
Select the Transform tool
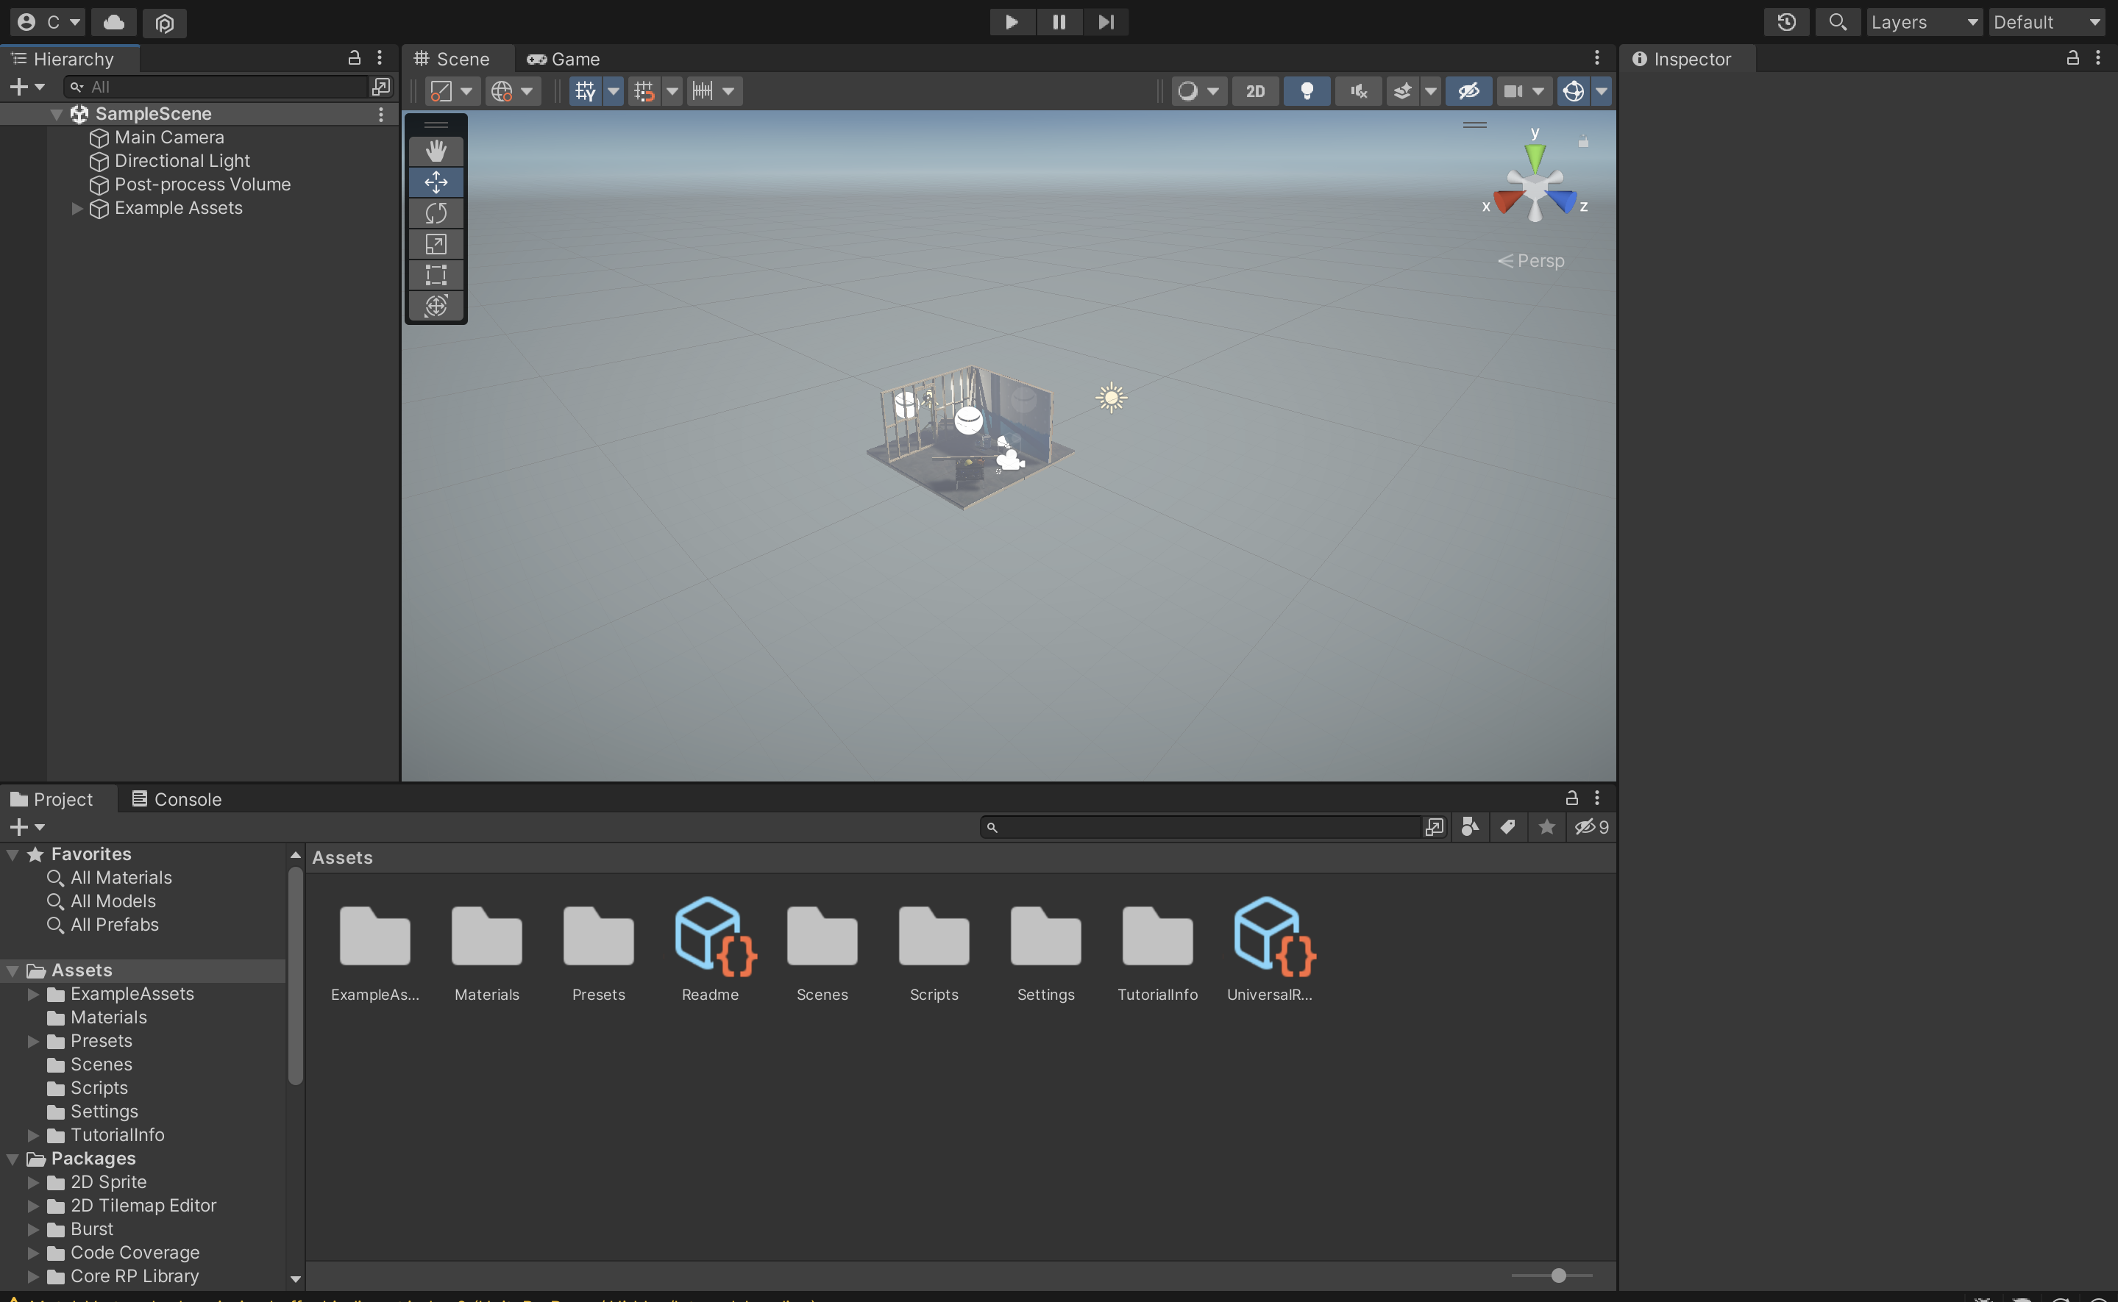click(x=436, y=306)
